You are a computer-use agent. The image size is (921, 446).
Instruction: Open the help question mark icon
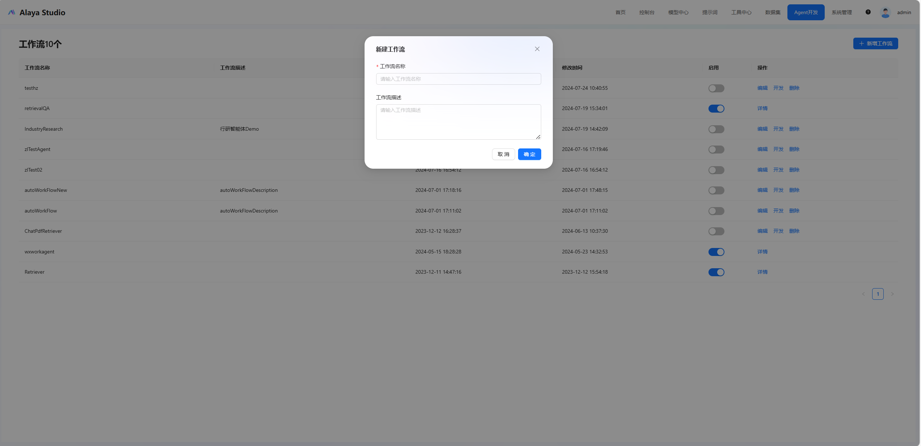click(868, 12)
